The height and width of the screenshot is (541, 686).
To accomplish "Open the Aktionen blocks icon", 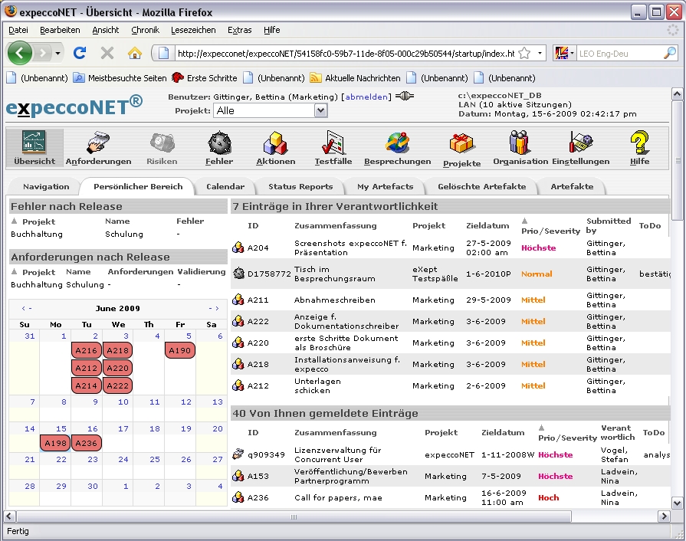I will (275, 143).
